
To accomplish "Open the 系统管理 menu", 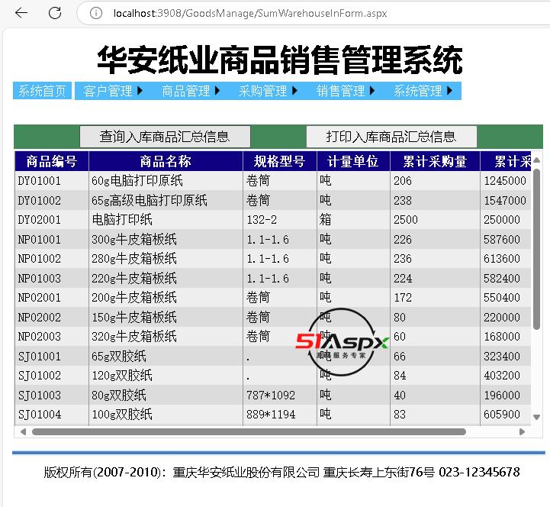I will (x=423, y=91).
